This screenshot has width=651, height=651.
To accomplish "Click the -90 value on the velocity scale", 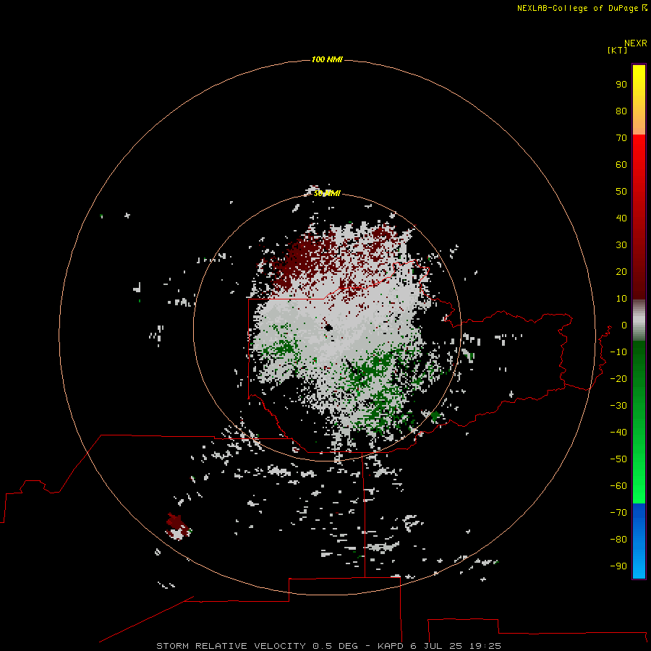I will click(618, 566).
